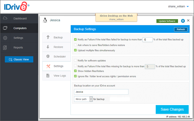Toggle Upload multiple files simultaneously checkbox
Image resolution: width=194 pixels, height=121 pixels.
[75, 50]
